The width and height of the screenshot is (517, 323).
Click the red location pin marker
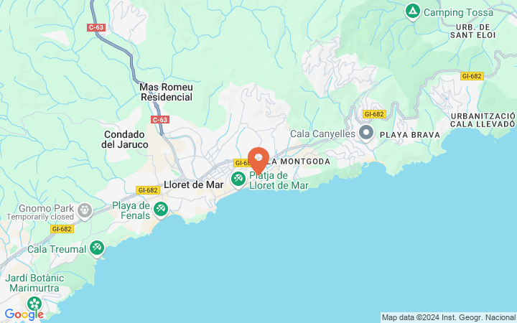(258, 161)
